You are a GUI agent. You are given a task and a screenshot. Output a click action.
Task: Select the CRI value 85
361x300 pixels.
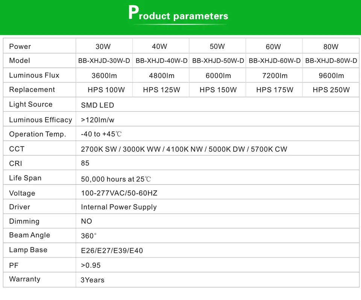coord(85,163)
